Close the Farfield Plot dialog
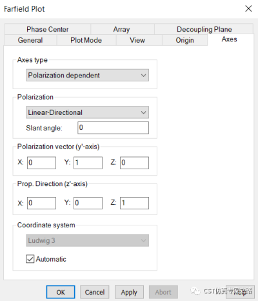Screen dimensions: 258x301 pyautogui.click(x=248, y=8)
